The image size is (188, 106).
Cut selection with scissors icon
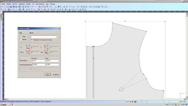coord(40,7)
